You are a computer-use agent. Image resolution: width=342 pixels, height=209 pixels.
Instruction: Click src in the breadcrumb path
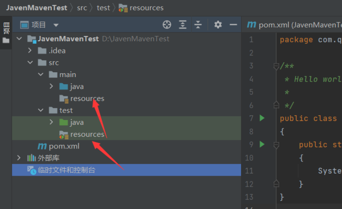pos(82,8)
